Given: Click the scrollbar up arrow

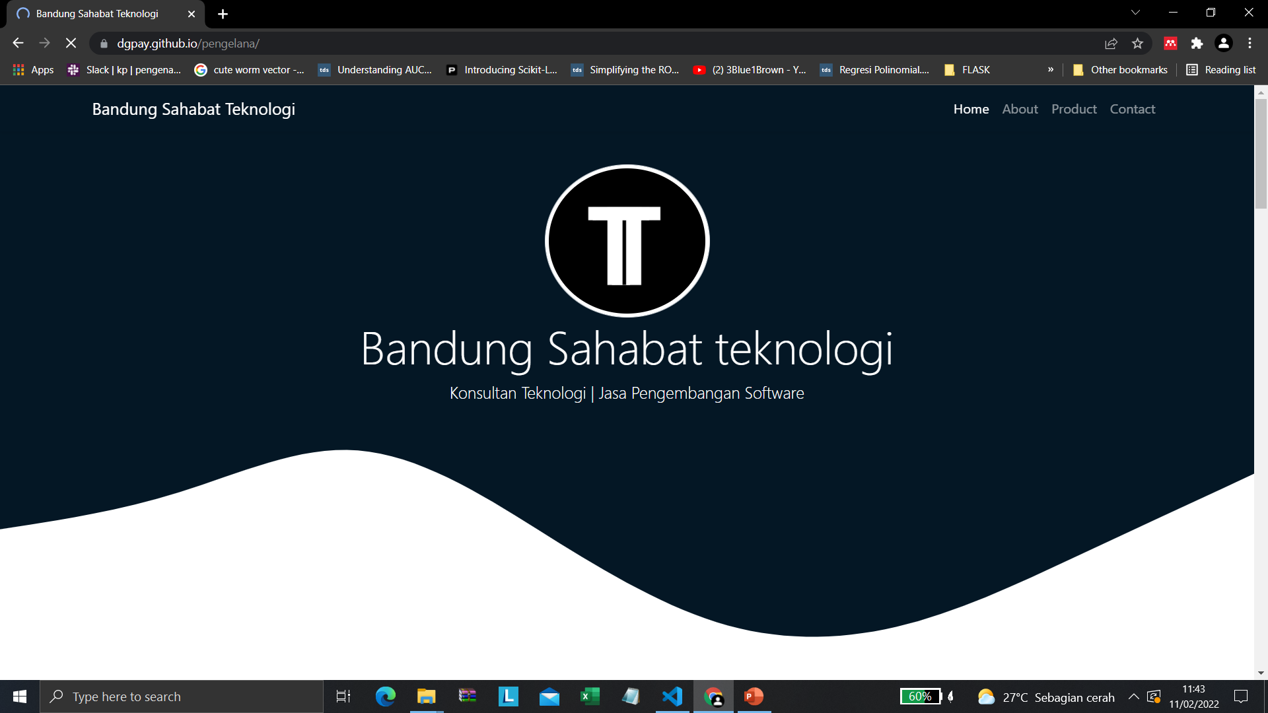Looking at the screenshot, I should pyautogui.click(x=1261, y=92).
